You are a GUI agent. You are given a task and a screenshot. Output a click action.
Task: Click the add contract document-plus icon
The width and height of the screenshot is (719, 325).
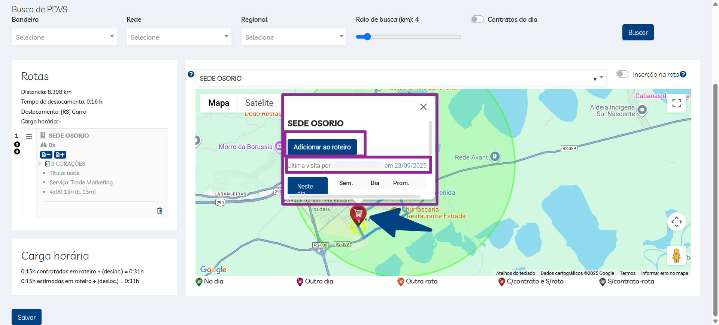[x=60, y=154]
